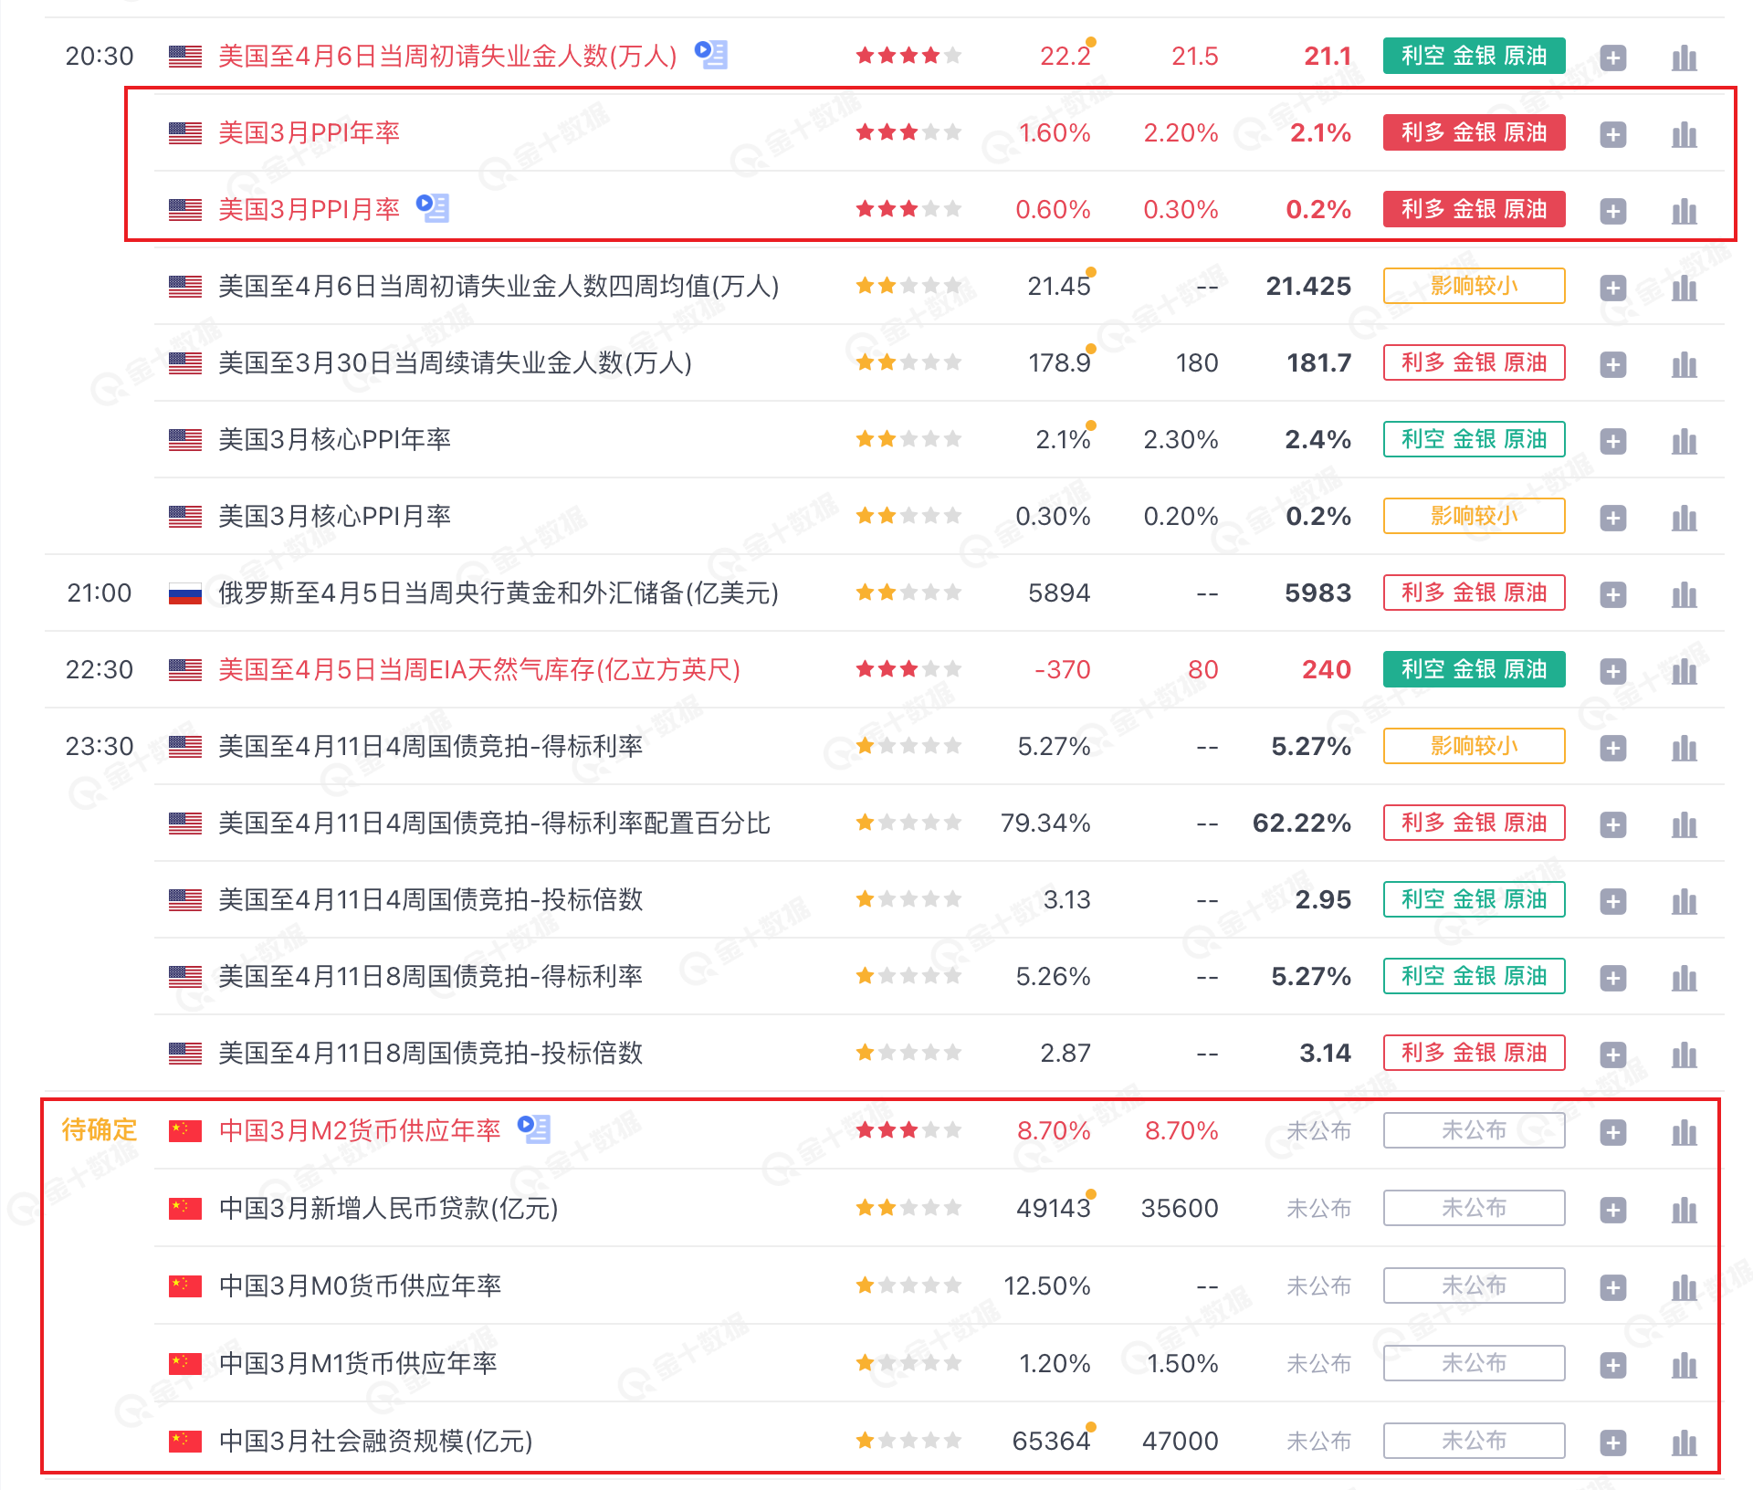
Task: Click the 利空 金银 原油 tag for 核心PPI年率
Action: tap(1474, 439)
